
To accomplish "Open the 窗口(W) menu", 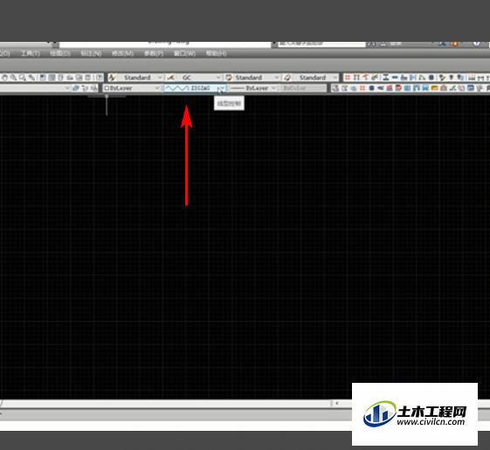I will click(184, 54).
